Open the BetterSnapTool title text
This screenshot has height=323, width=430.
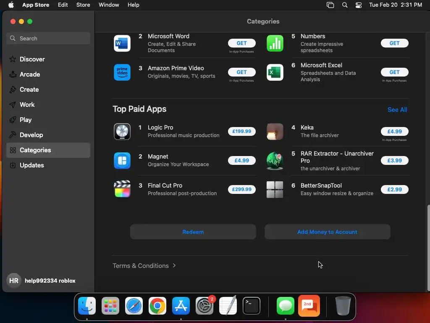pos(321,185)
